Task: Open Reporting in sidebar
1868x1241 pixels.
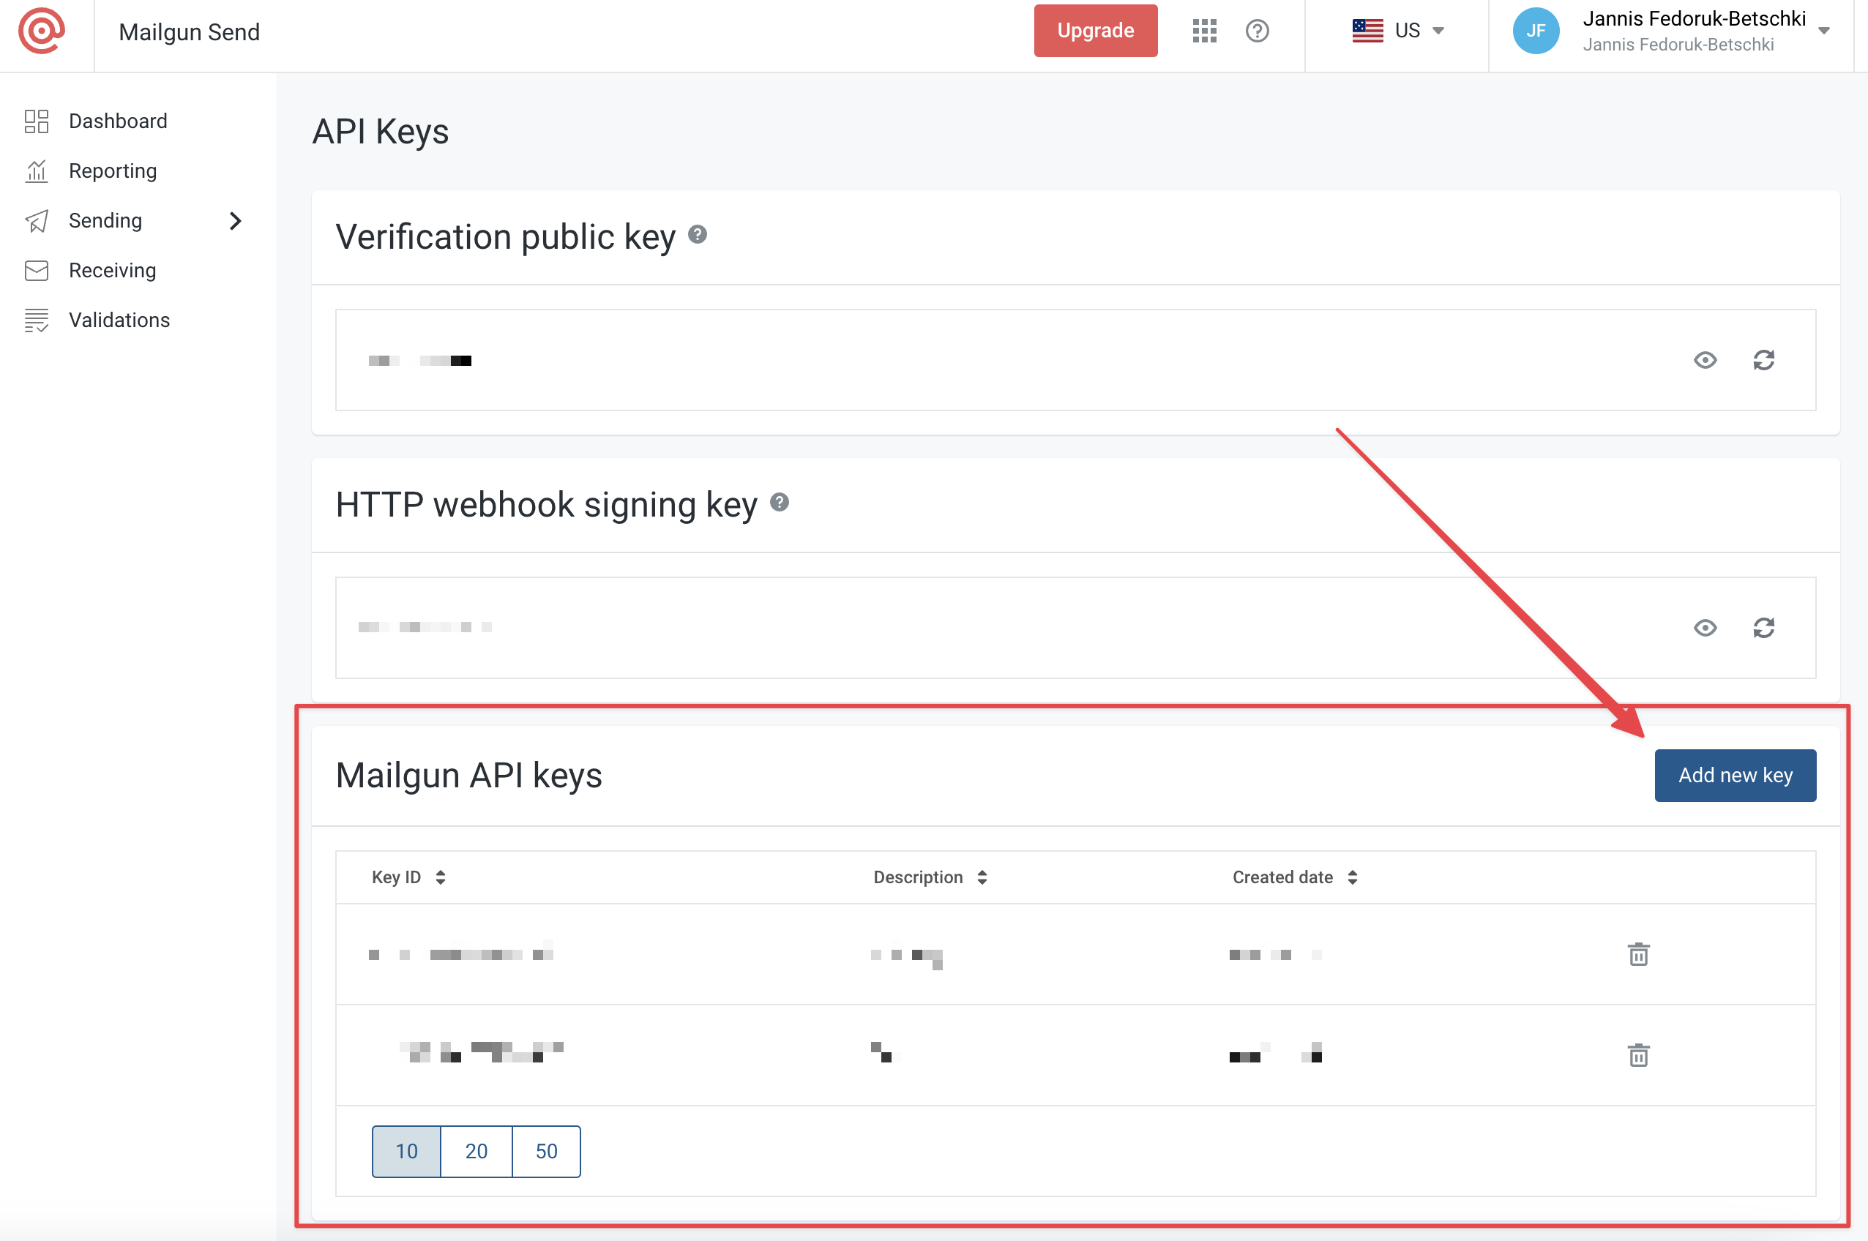Action: [113, 171]
